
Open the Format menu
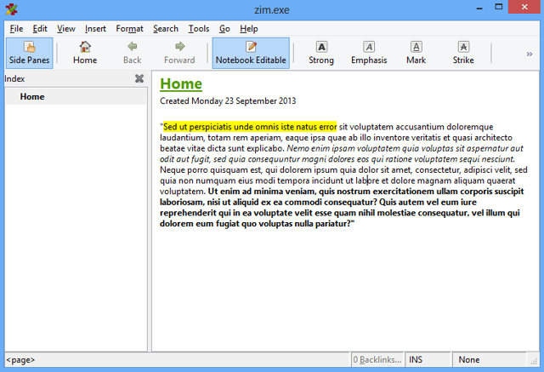(x=129, y=29)
